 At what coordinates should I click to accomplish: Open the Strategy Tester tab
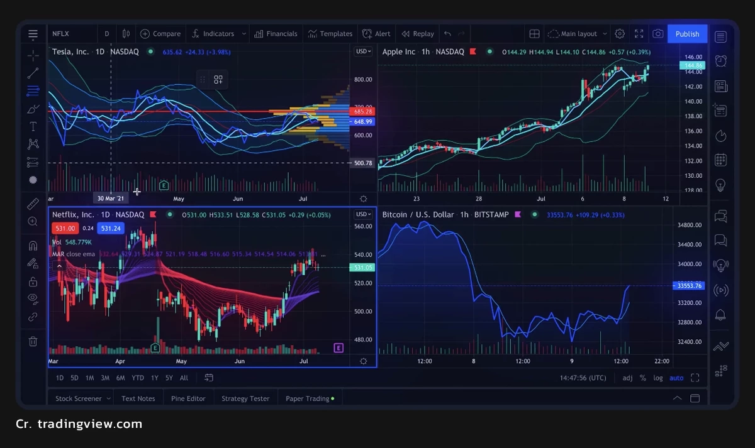pyautogui.click(x=245, y=398)
